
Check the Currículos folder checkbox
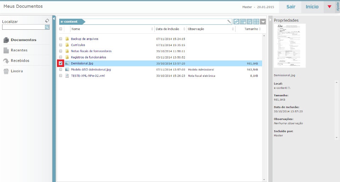tap(61, 45)
